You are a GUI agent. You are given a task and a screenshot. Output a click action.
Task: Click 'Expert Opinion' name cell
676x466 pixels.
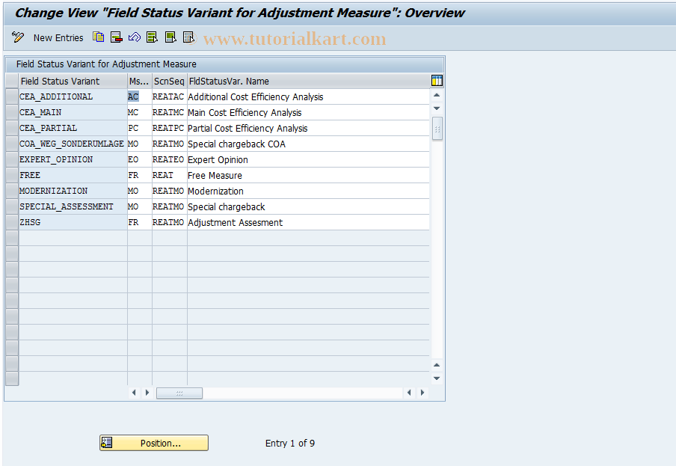point(308,159)
